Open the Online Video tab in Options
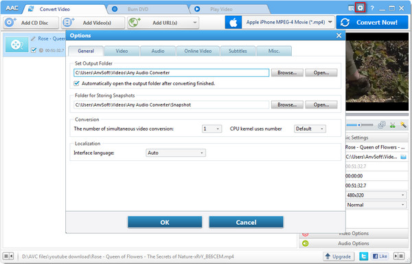The height and width of the screenshot is (264, 412). [198, 51]
